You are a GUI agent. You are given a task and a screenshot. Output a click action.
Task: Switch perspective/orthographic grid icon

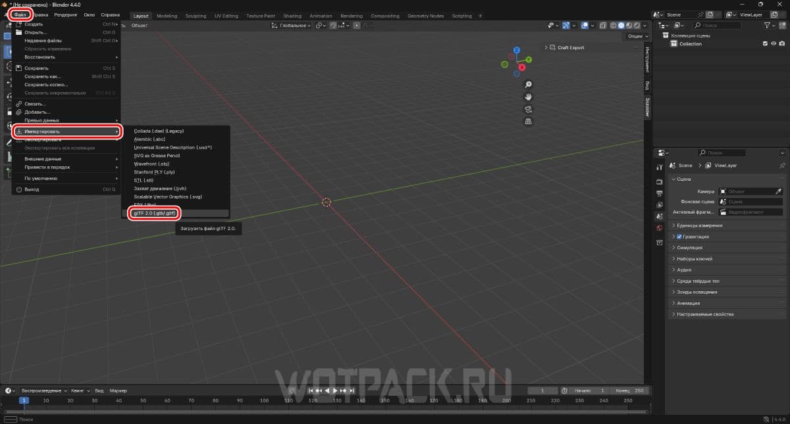tap(528, 122)
